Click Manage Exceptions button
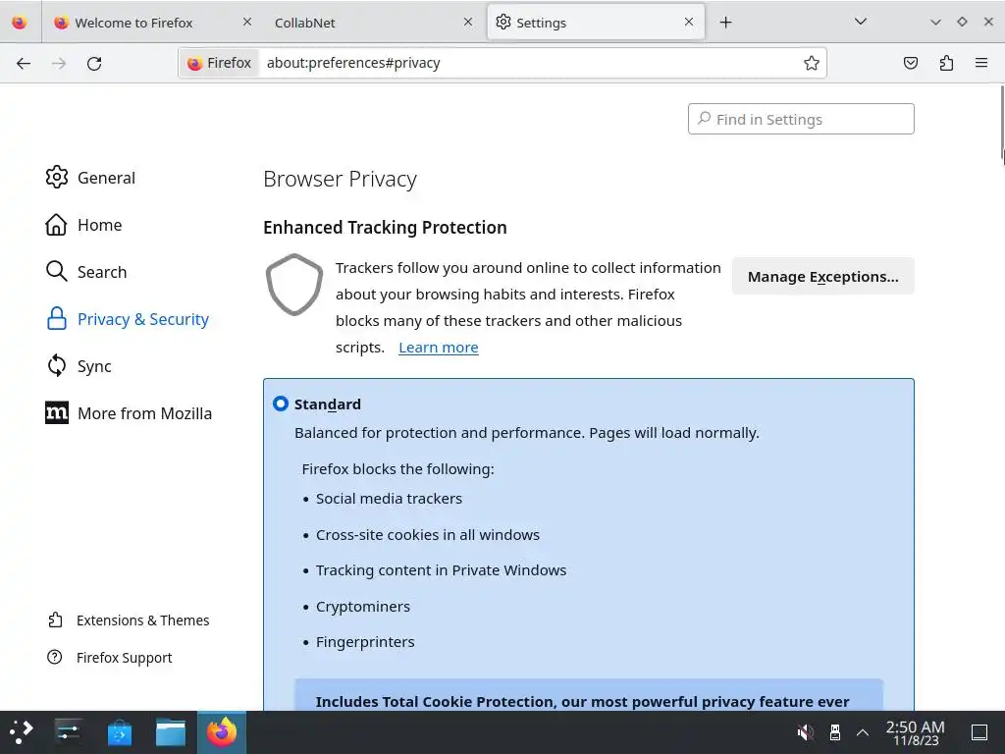Screen dimensions: 1005x754 click(x=823, y=276)
